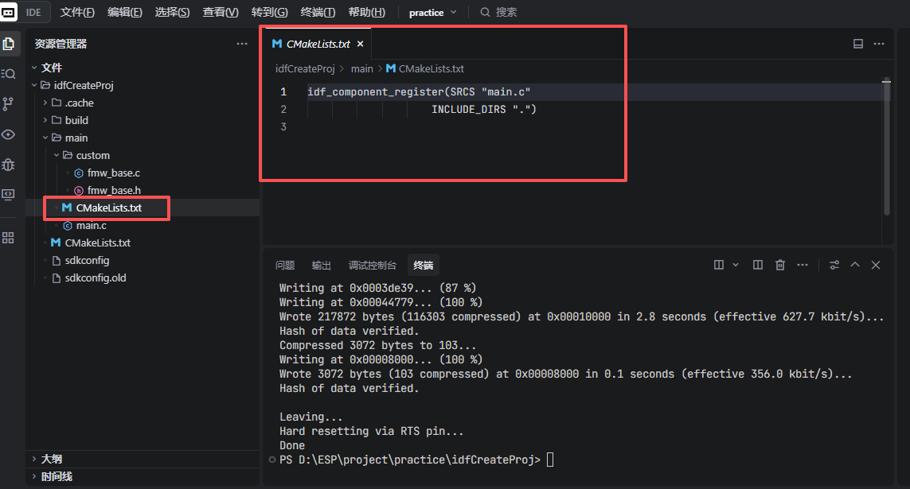The width and height of the screenshot is (910, 489).
Task: Open terminal split dropdown arrow
Action: 736,265
